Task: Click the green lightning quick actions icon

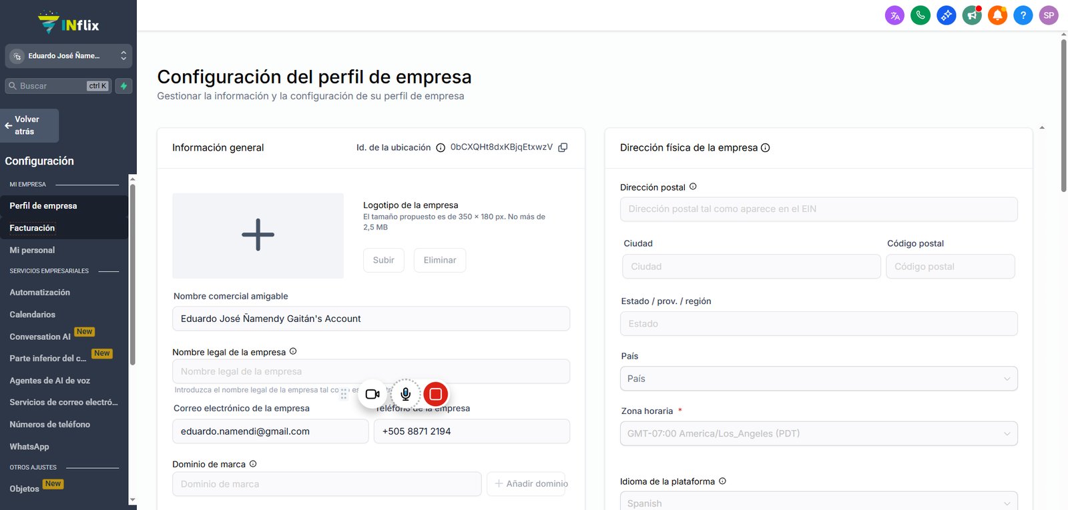Action: tap(123, 86)
